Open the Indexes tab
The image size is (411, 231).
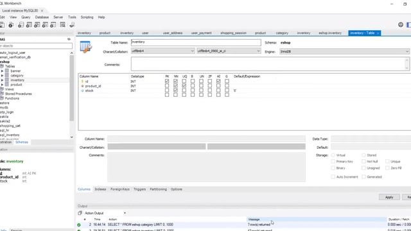click(x=100, y=189)
